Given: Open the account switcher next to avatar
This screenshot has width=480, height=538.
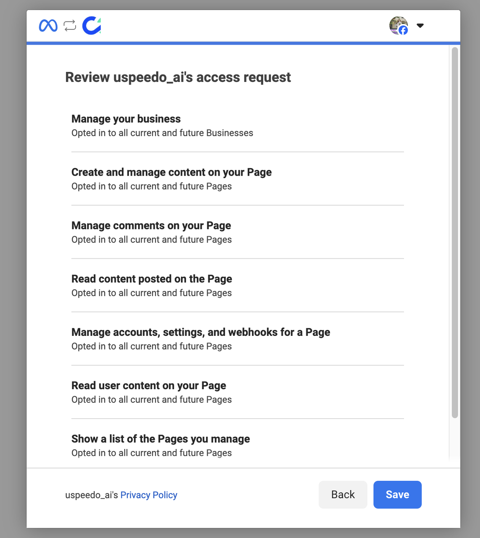Looking at the screenshot, I should (x=420, y=26).
